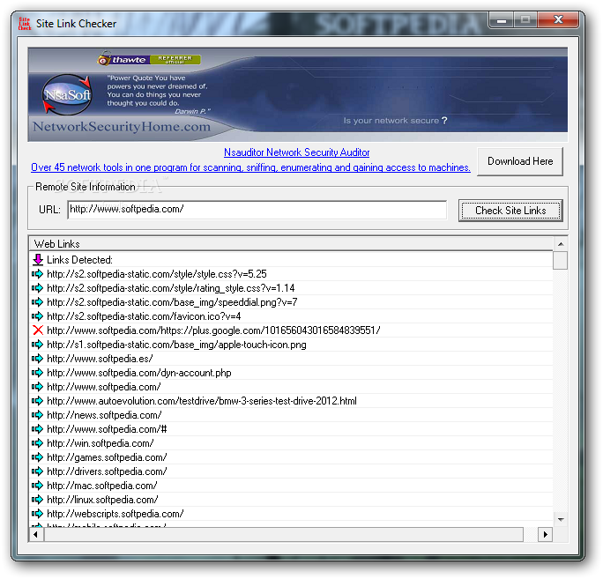Click the arrow icon beside style.css?v=5.25 link
The width and height of the screenshot is (603, 579).
click(37, 274)
